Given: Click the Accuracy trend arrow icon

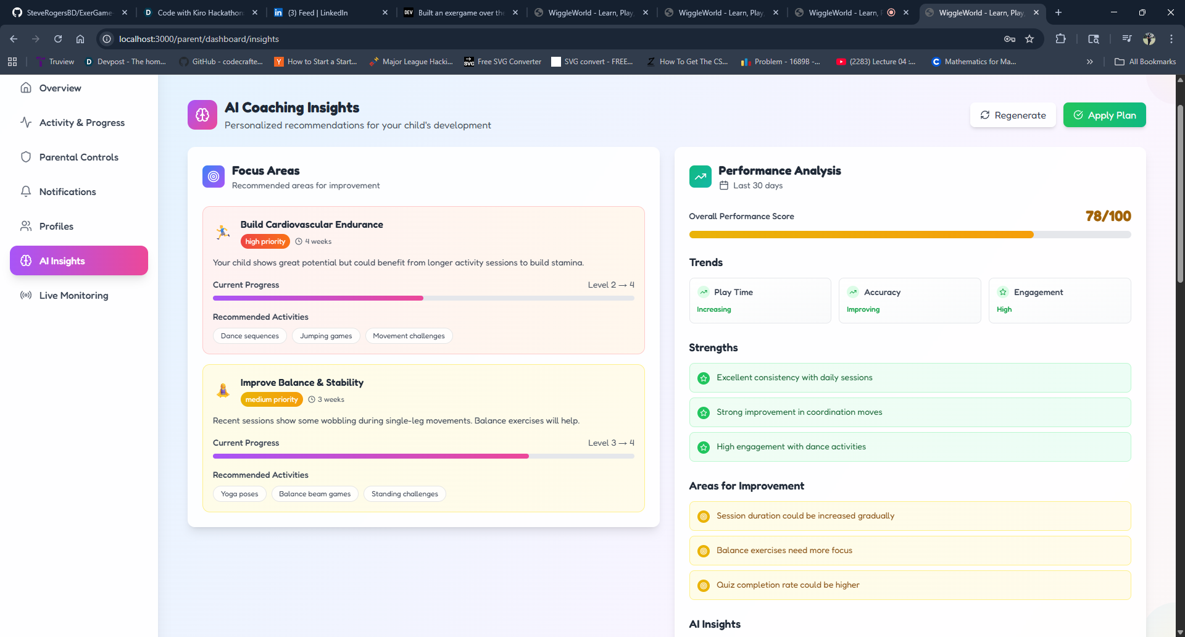Looking at the screenshot, I should pos(853,292).
